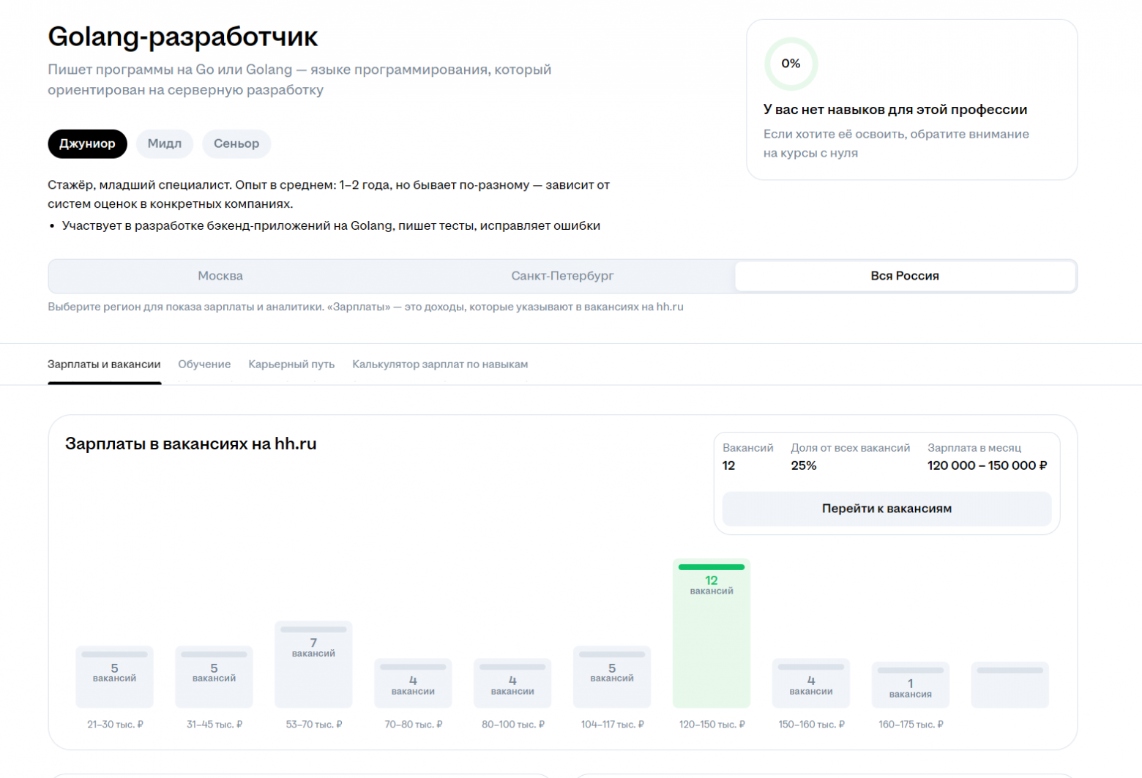Open the Обучение tab
The width and height of the screenshot is (1142, 778).
[204, 364]
